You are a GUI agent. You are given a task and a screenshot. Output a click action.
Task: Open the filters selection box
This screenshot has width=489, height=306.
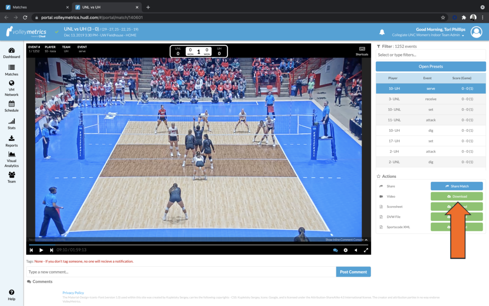pyautogui.click(x=430, y=54)
